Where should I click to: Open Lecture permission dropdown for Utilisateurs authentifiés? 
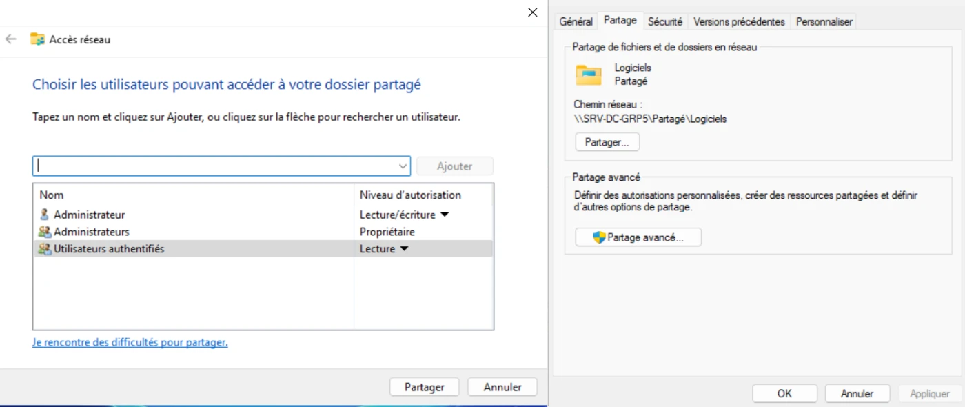[405, 249]
